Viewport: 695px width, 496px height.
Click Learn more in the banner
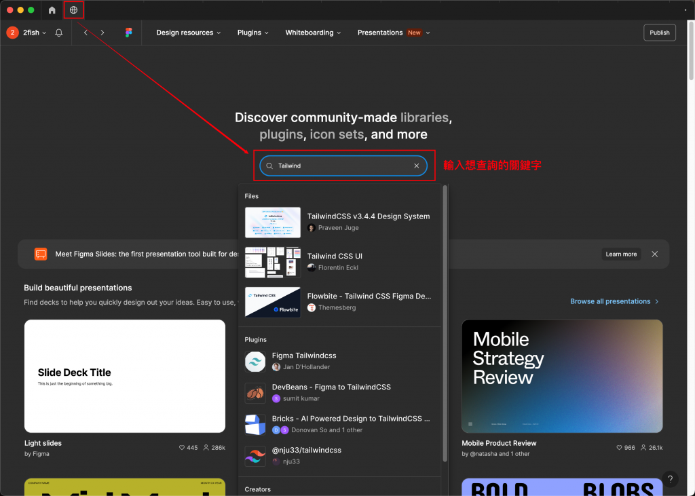pyautogui.click(x=621, y=254)
